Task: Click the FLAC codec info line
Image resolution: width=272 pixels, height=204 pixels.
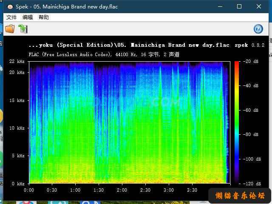Action: [x=104, y=54]
